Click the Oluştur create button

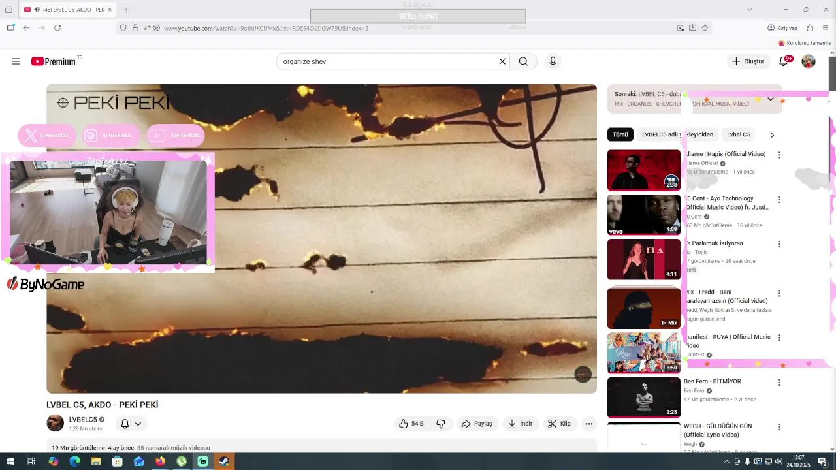tap(748, 61)
